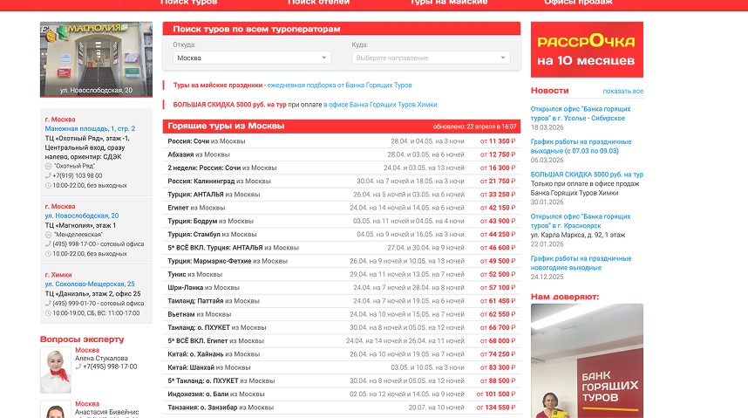Click 'Москва' link above Анастасия Бивейнис
This screenshot has height=418, width=748.
point(87,404)
